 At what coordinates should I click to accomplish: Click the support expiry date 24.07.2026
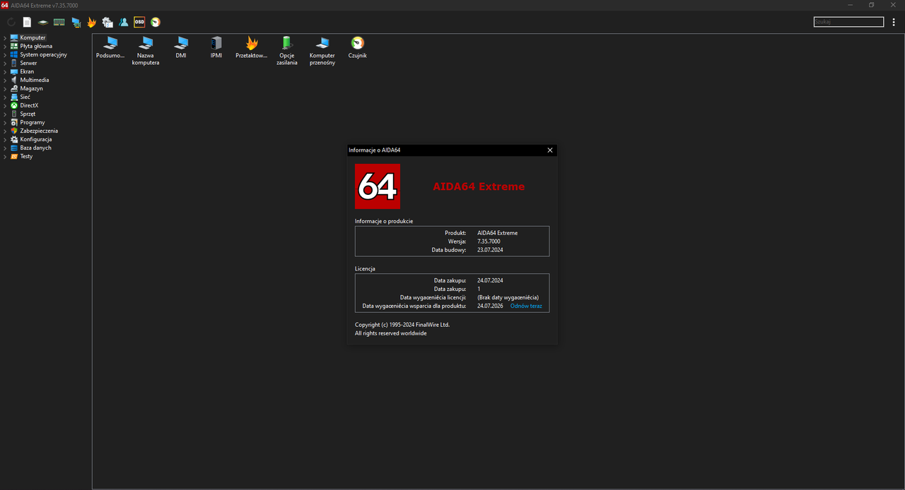pos(490,306)
